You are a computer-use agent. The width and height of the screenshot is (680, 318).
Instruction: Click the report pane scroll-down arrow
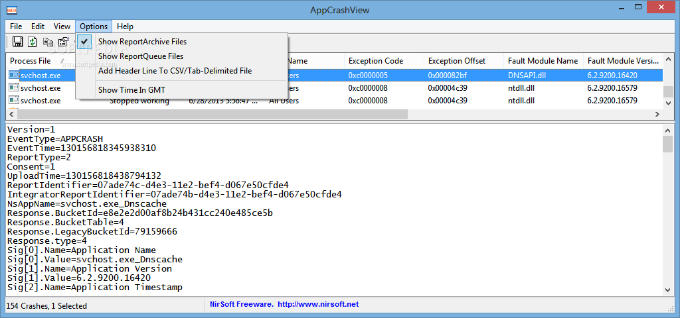(x=668, y=290)
